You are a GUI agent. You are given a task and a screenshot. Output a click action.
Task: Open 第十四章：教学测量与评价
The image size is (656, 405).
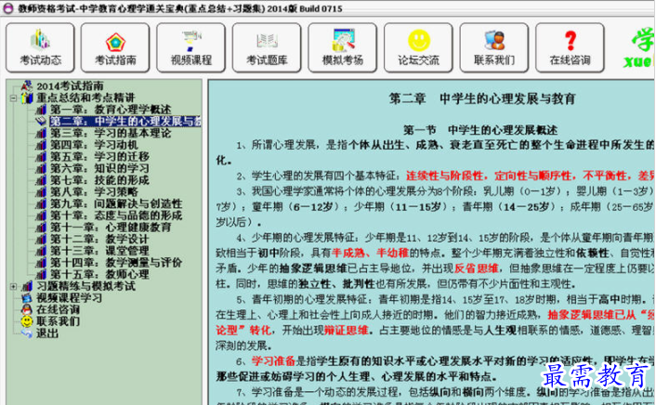click(116, 262)
